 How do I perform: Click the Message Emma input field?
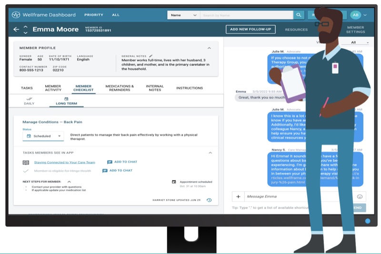point(300,197)
